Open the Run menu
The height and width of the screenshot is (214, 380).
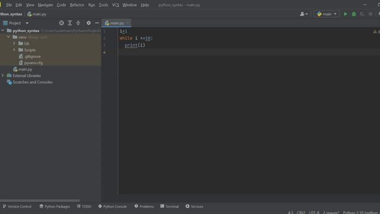(91, 5)
